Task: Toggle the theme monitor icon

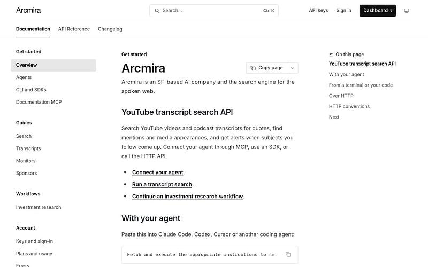Action: (407, 11)
